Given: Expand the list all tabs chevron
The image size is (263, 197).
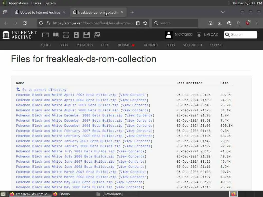Looking at the screenshot, I should coord(223,12).
